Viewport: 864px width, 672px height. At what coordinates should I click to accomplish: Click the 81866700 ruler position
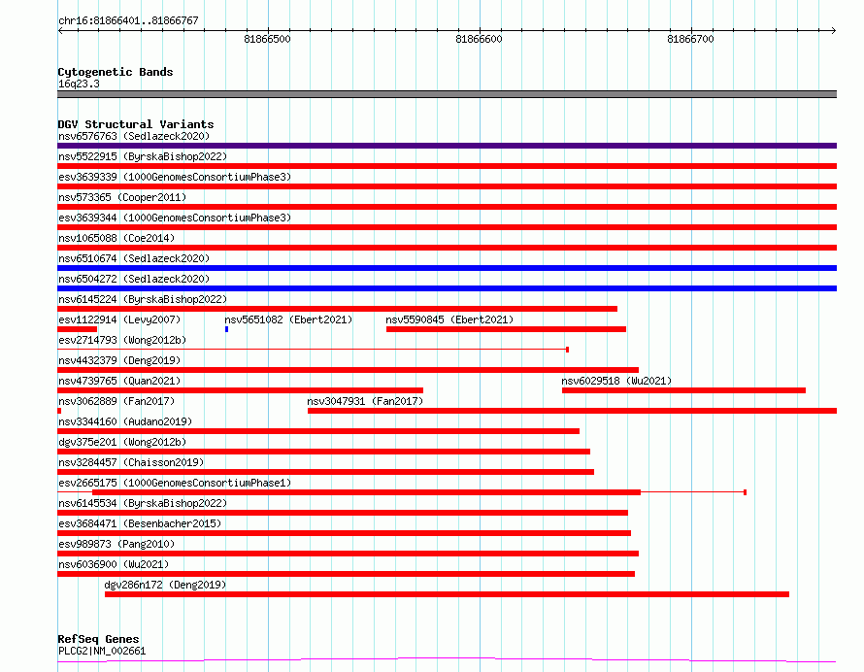[x=690, y=39]
